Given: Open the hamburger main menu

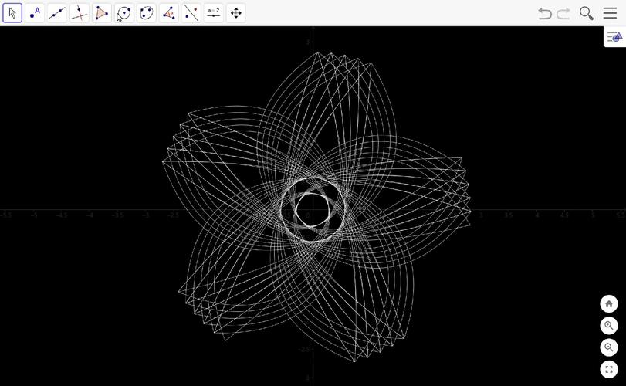Looking at the screenshot, I should [610, 13].
